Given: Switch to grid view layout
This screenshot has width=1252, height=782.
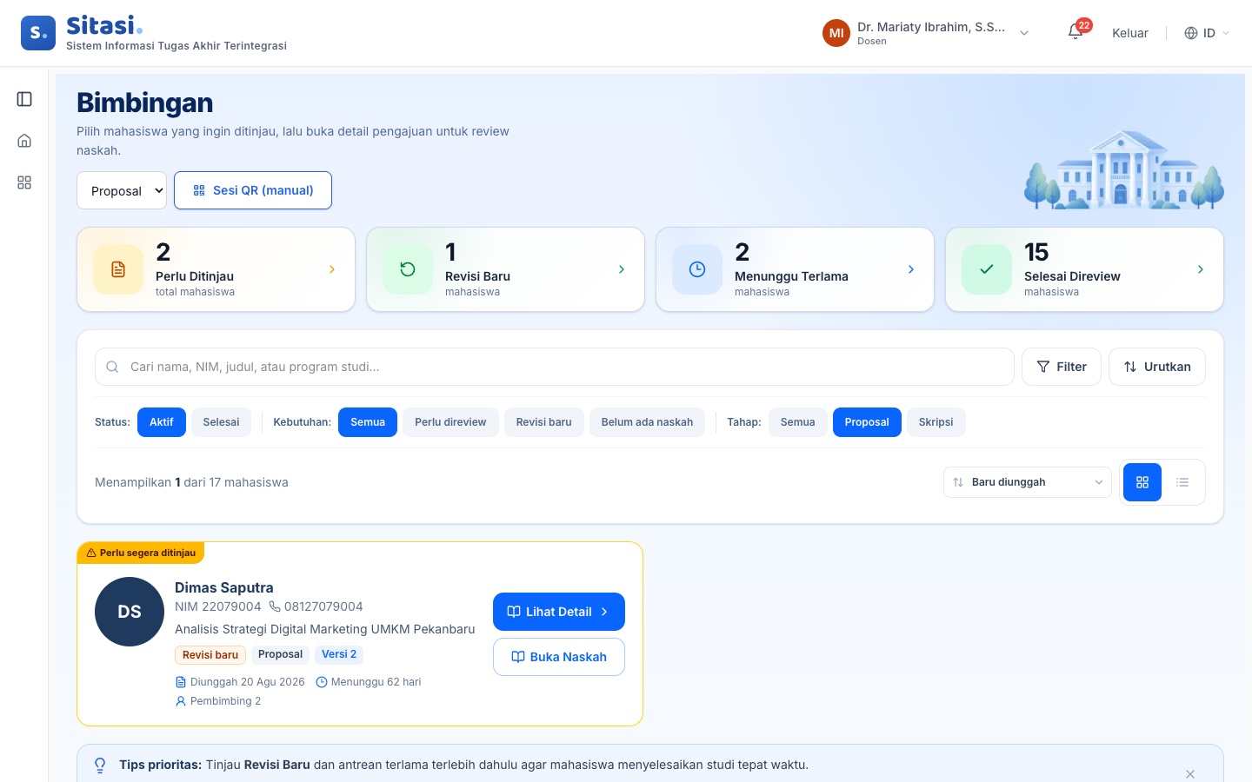Looking at the screenshot, I should coord(1142,482).
